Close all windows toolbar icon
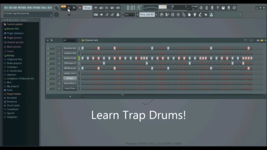 click(x=206, y=15)
